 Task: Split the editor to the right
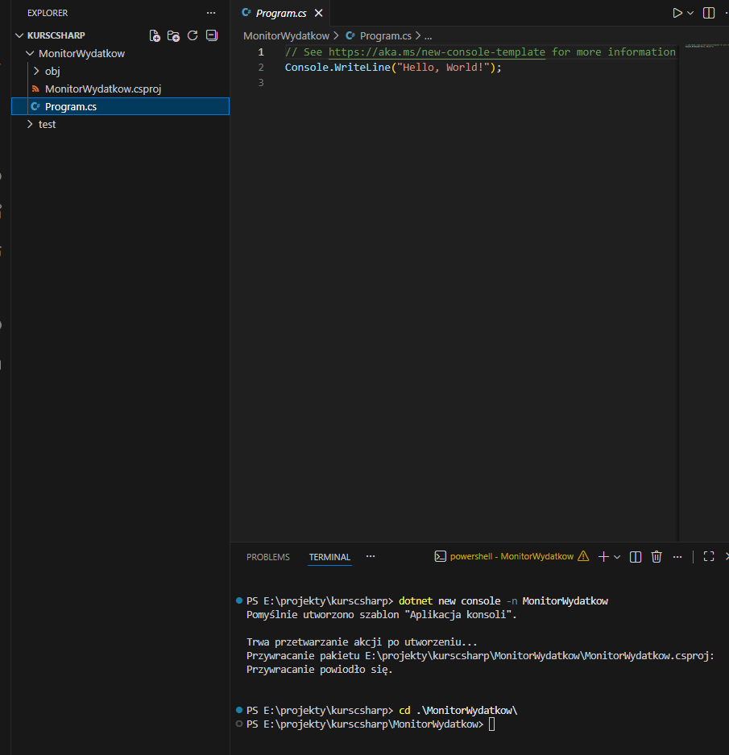[709, 13]
